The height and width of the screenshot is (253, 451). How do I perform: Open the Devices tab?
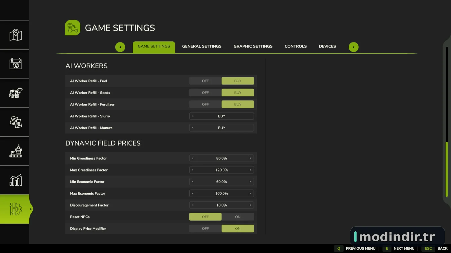click(327, 46)
